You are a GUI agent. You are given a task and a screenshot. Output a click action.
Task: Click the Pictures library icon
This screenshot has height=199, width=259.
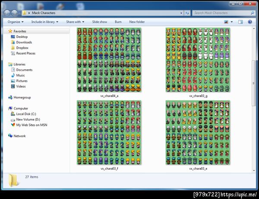13,81
